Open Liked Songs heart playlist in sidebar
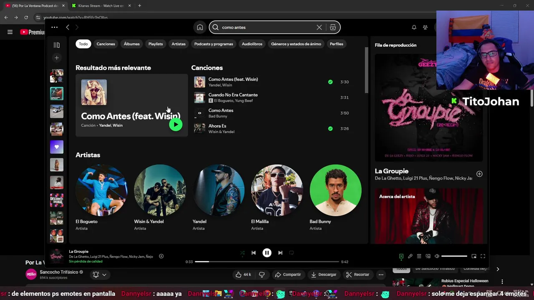Image resolution: width=534 pixels, height=300 pixels. point(57,147)
